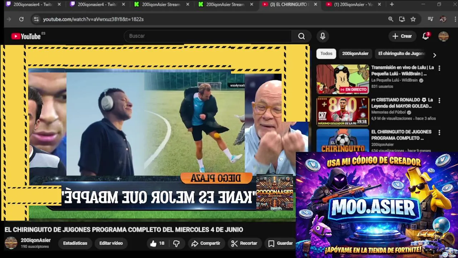Open 'EL CHIRINGUITO DE JUGONES PROGRAMA COMPLETO' sidebar title
The width and height of the screenshot is (458, 258).
401,135
